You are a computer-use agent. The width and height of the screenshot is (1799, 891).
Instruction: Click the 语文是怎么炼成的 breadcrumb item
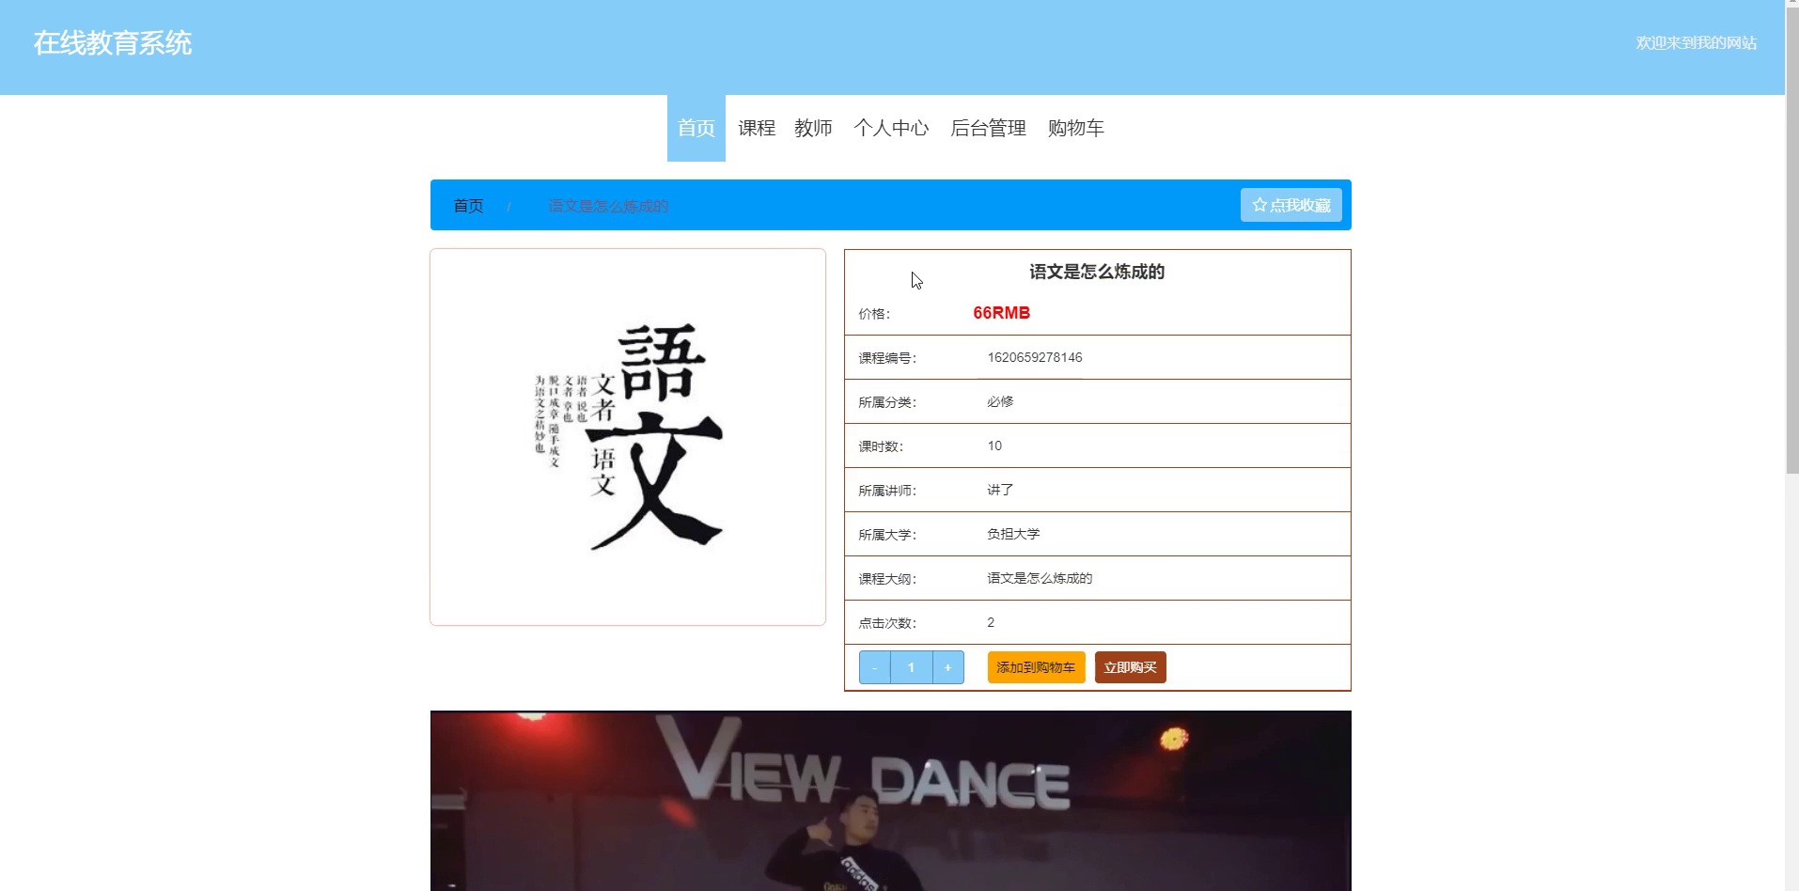coord(608,206)
